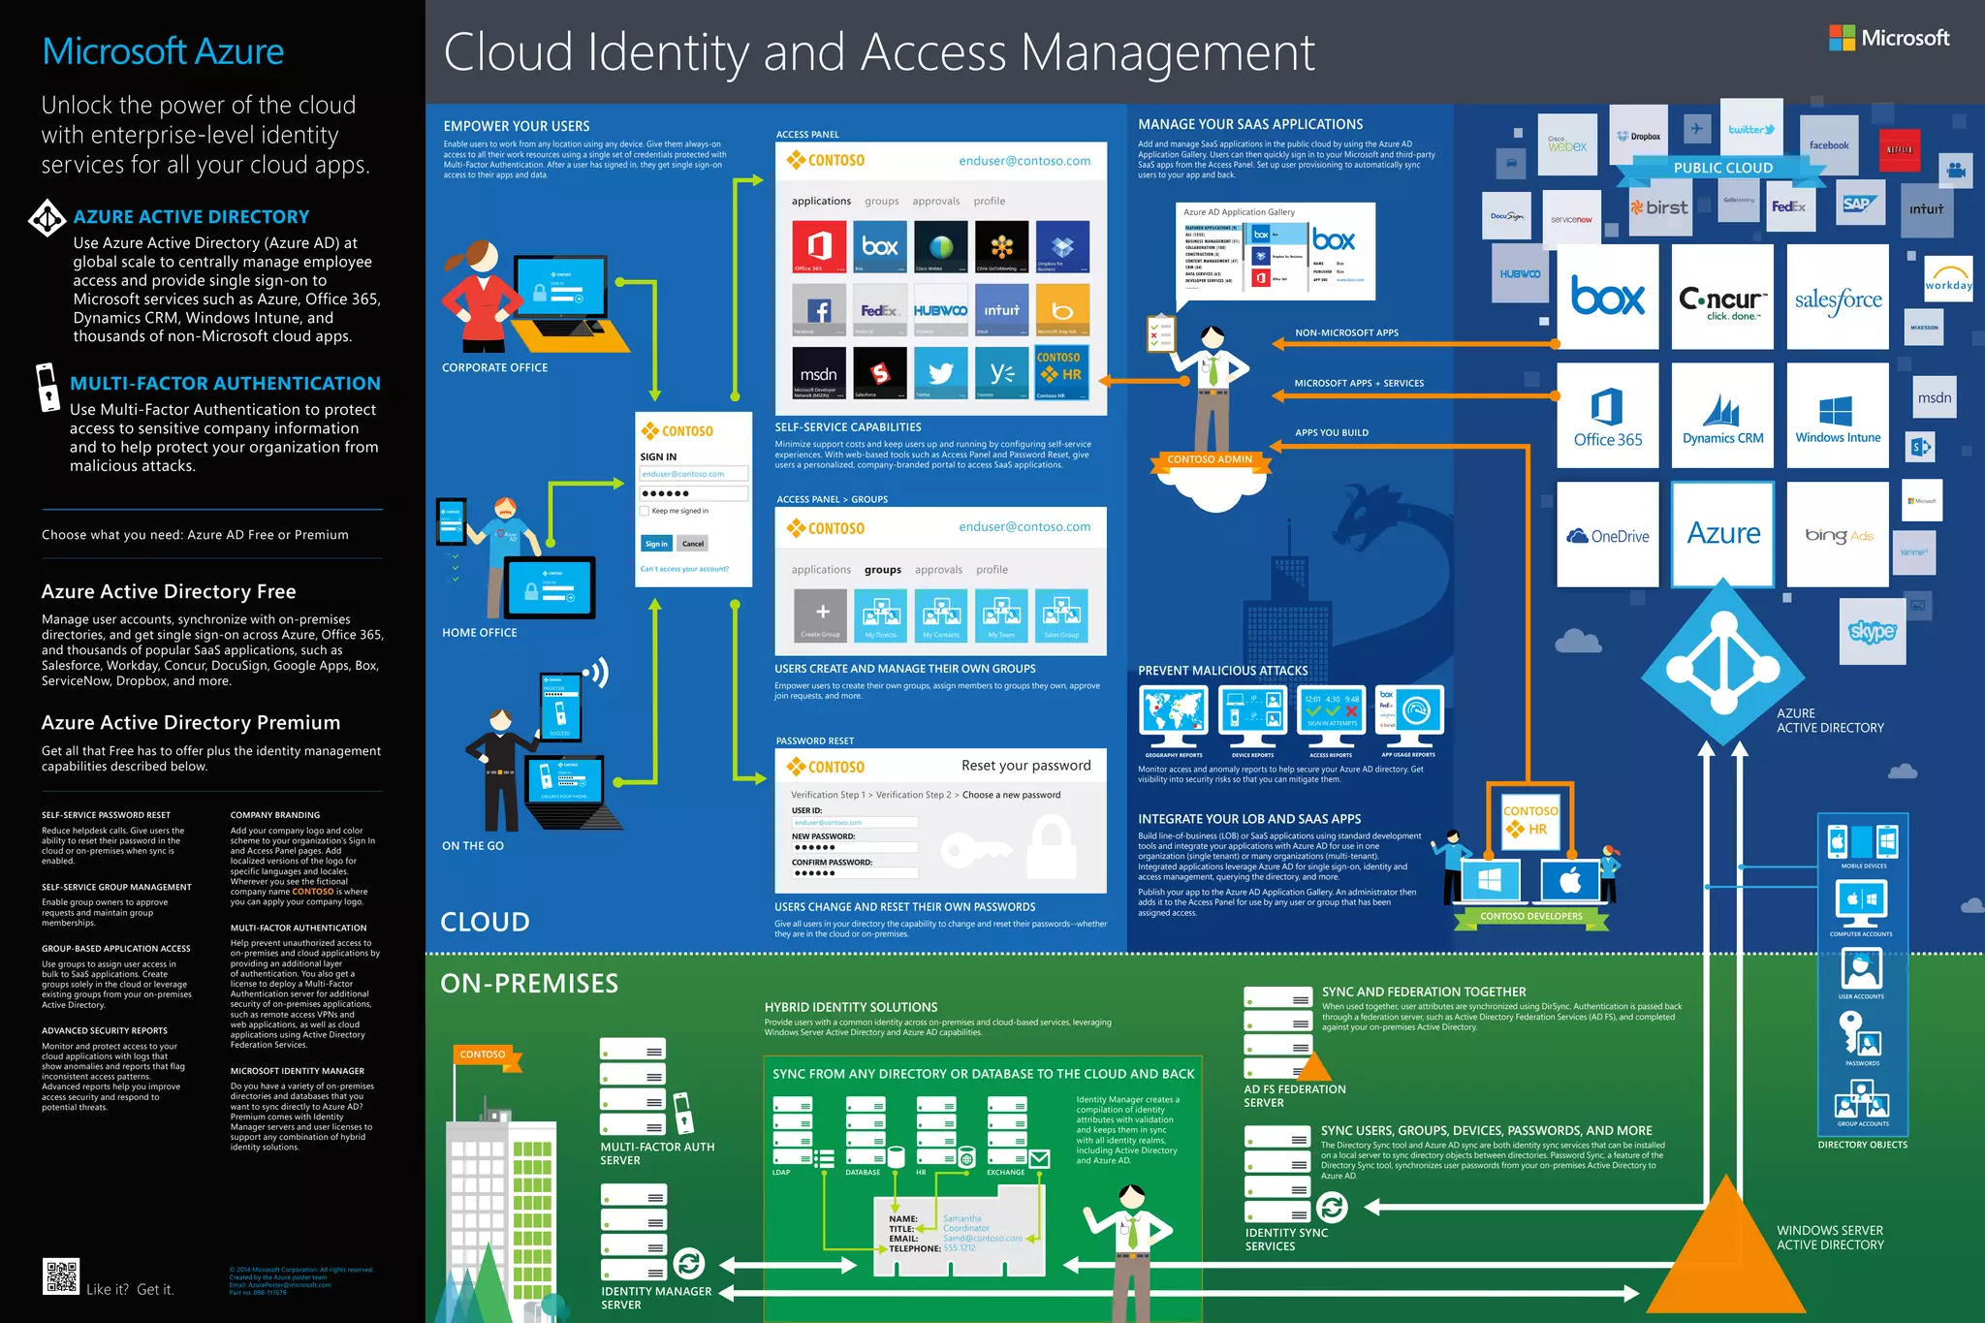Click the Sales Group tile

pos(1061,614)
